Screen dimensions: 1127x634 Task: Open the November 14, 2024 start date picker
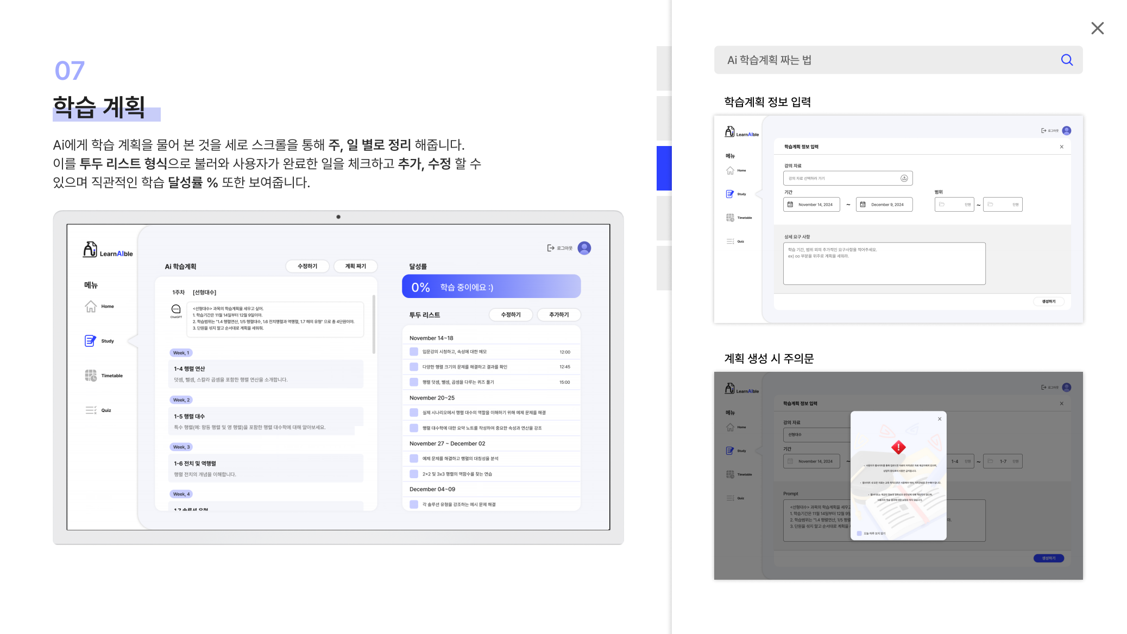point(811,205)
